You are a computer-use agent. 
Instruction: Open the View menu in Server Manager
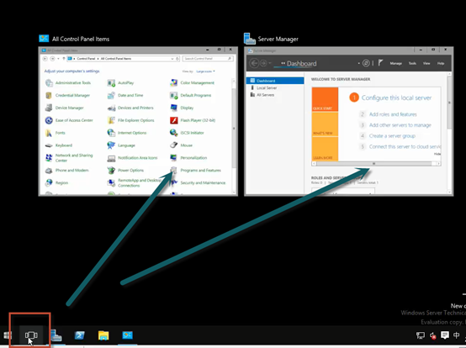[426, 63]
